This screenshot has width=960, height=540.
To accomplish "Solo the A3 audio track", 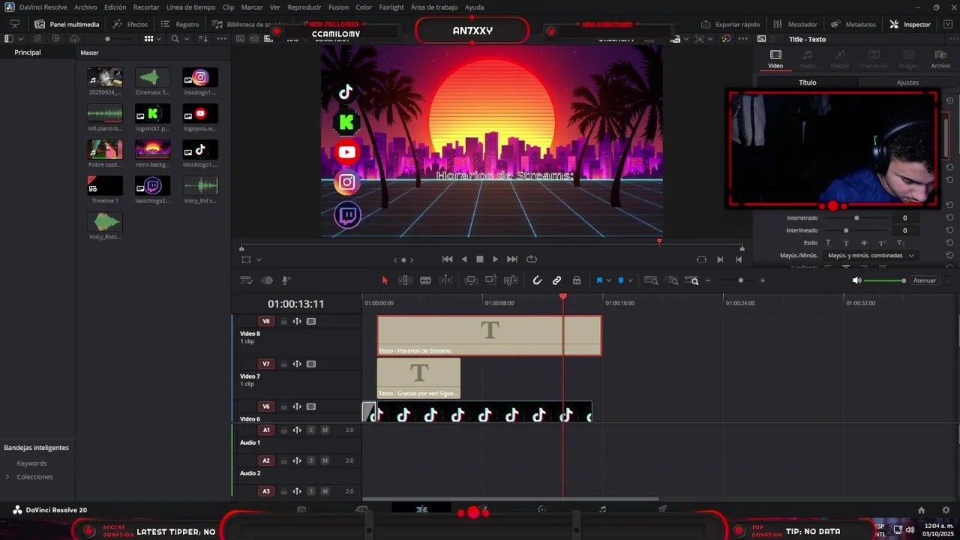I will [311, 492].
